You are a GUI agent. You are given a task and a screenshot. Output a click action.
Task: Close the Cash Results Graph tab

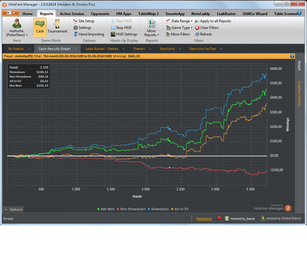tap(76, 49)
